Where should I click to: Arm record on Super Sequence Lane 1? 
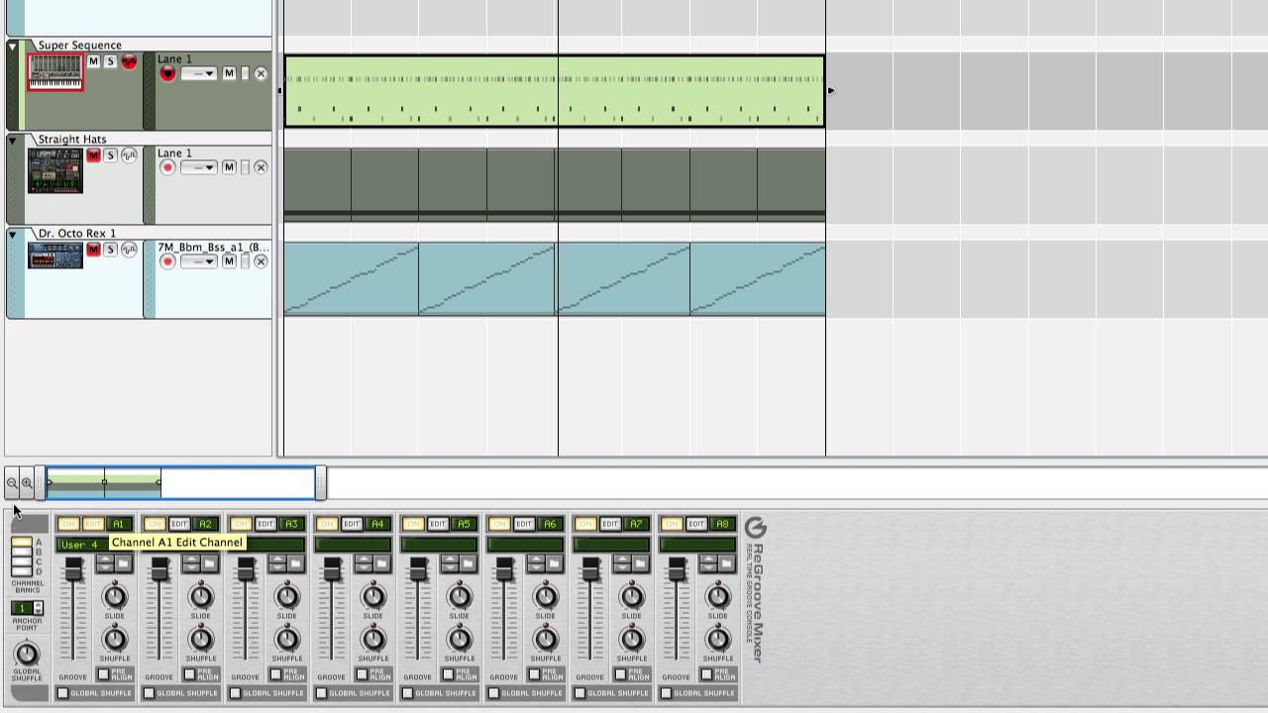[167, 73]
